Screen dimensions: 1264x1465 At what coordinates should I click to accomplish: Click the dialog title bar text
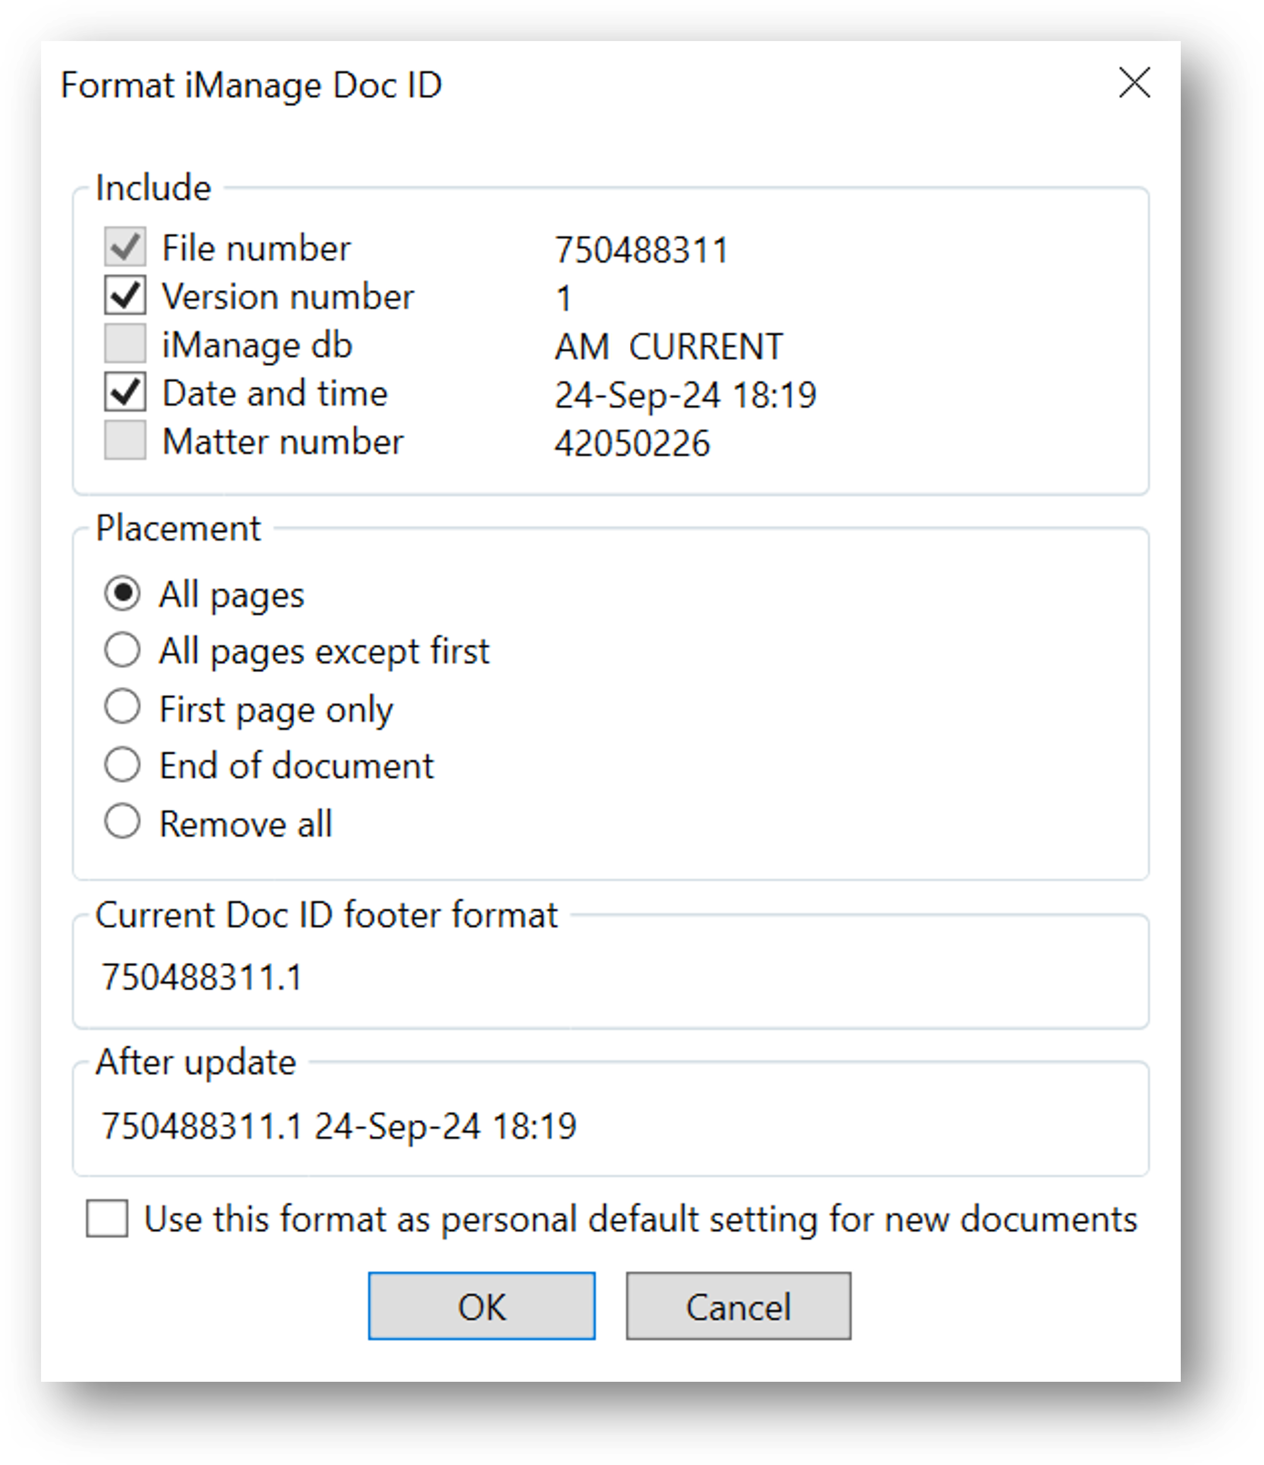point(251,86)
